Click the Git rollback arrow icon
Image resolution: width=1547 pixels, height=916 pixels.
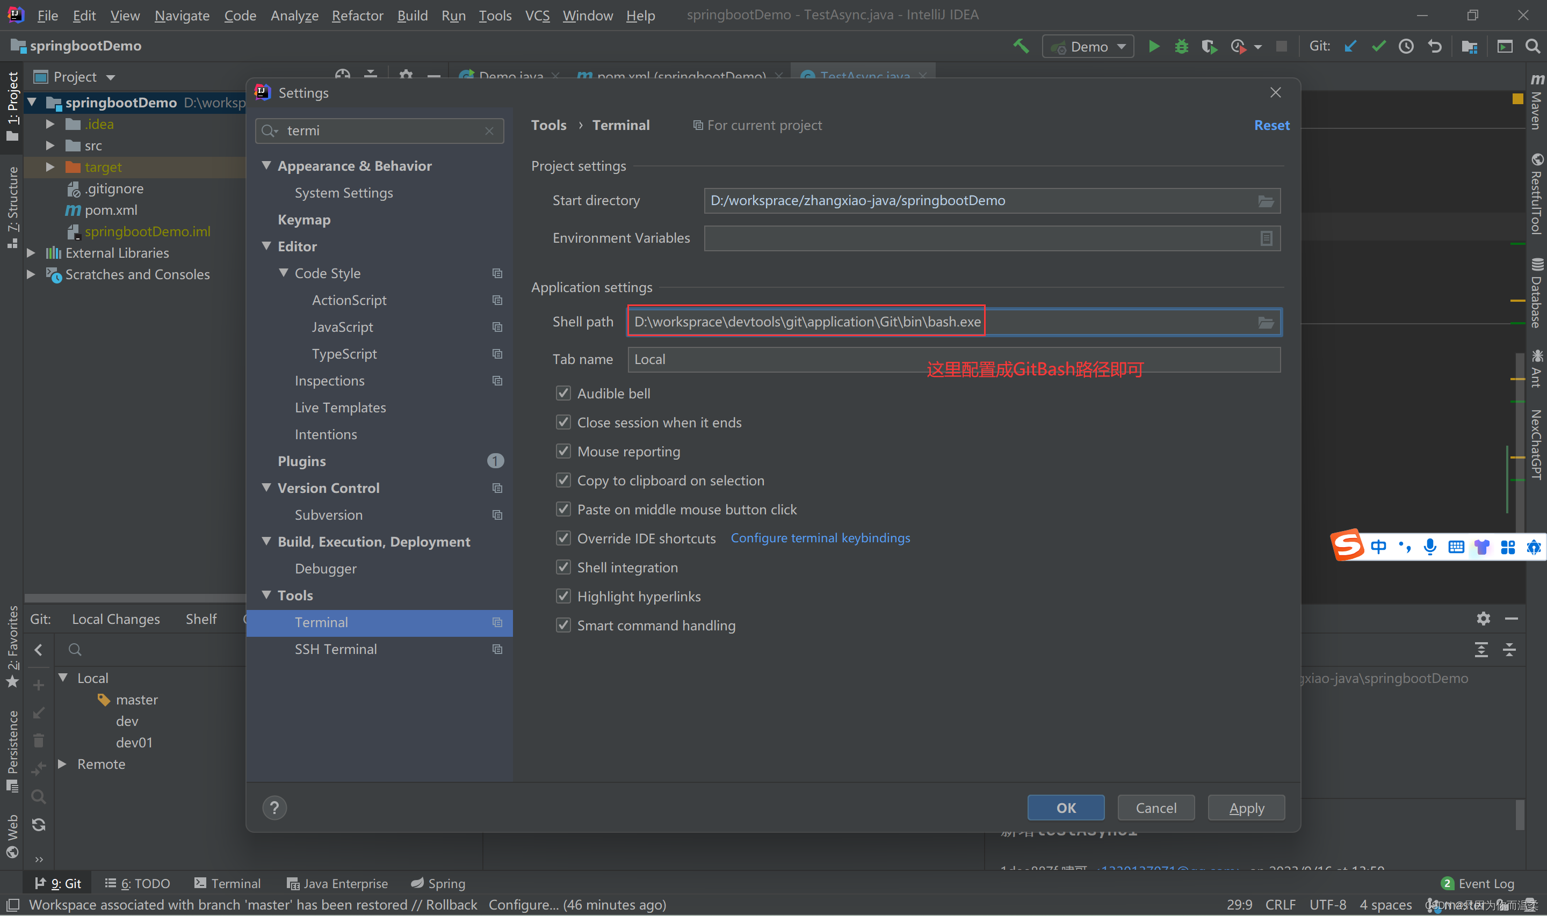[x=1435, y=46]
